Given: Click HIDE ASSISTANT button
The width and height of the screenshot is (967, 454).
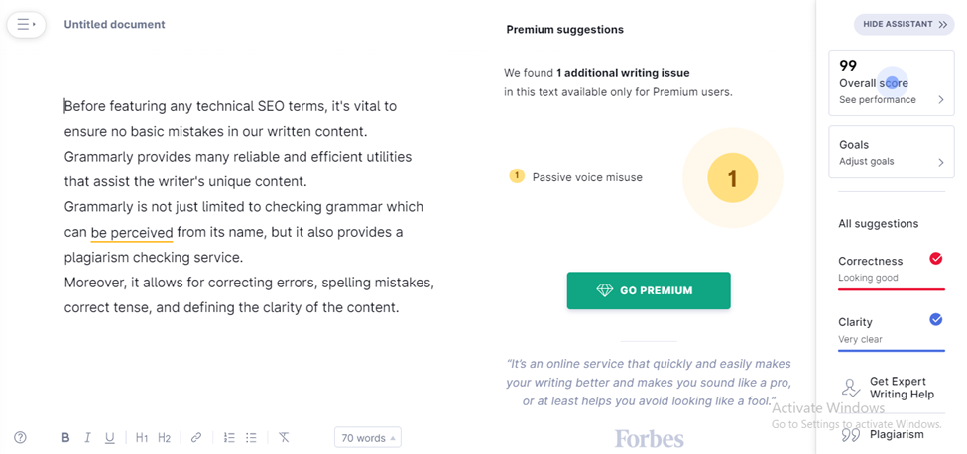Looking at the screenshot, I should (x=905, y=24).
